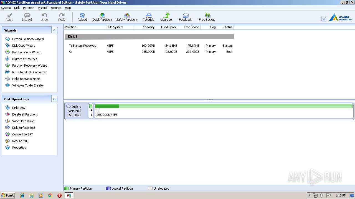The width and height of the screenshot is (355, 199).
Task: Open the Wizard menu
Action: pos(42,8)
